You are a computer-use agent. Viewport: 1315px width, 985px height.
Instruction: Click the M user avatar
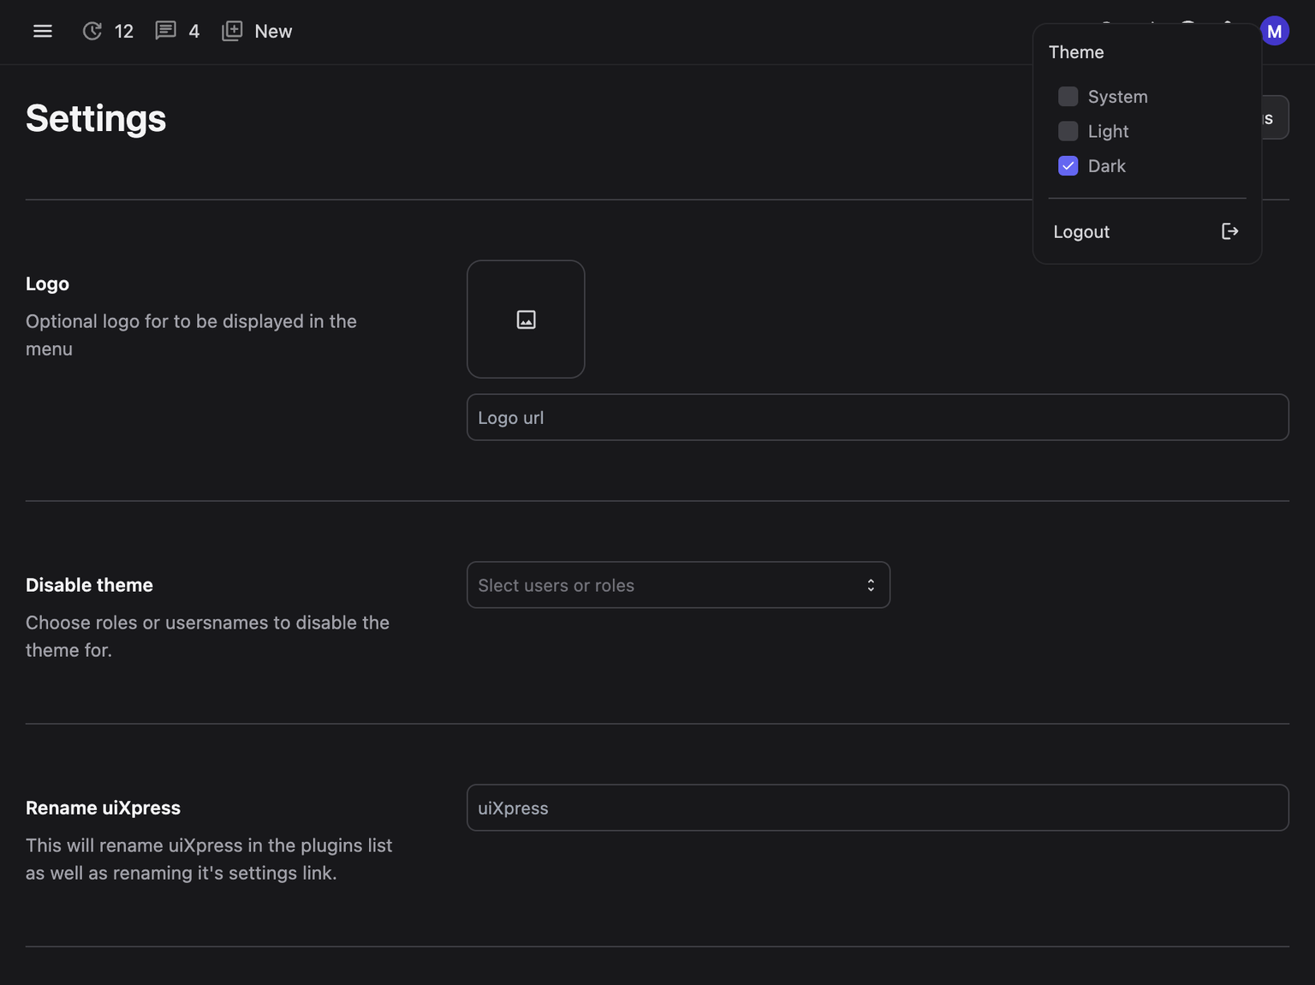tap(1274, 32)
